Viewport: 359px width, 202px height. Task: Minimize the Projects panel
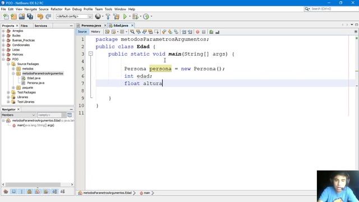(71, 26)
